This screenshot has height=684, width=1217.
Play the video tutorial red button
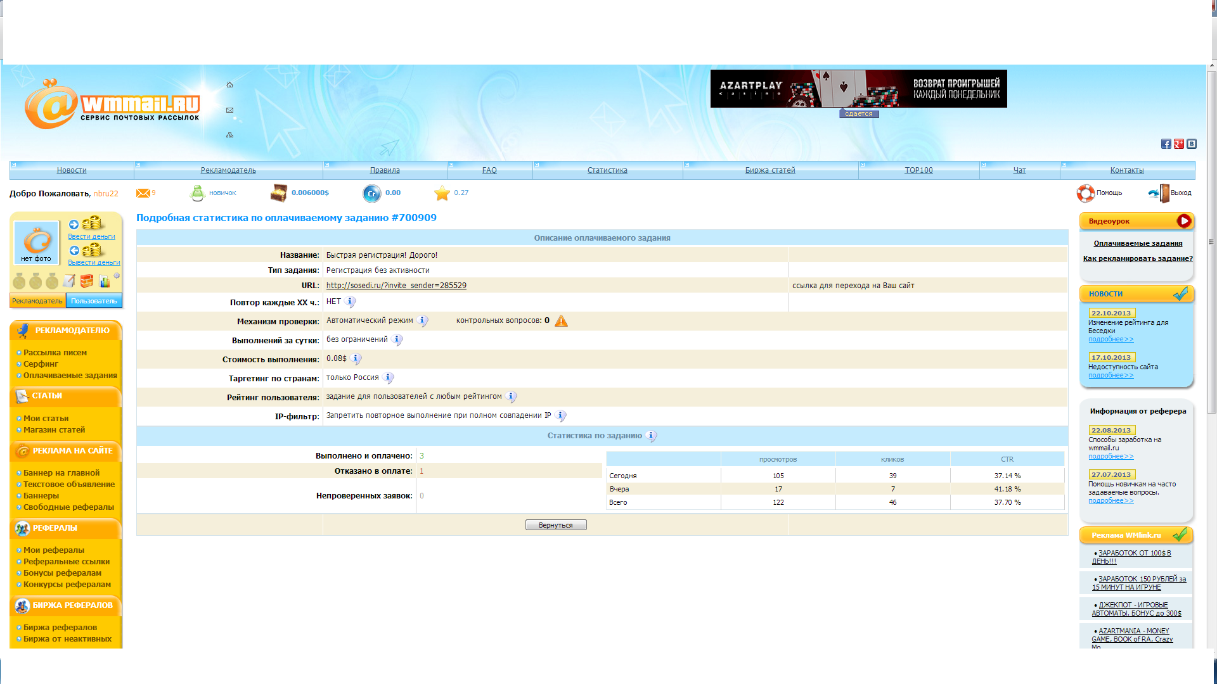coord(1183,221)
